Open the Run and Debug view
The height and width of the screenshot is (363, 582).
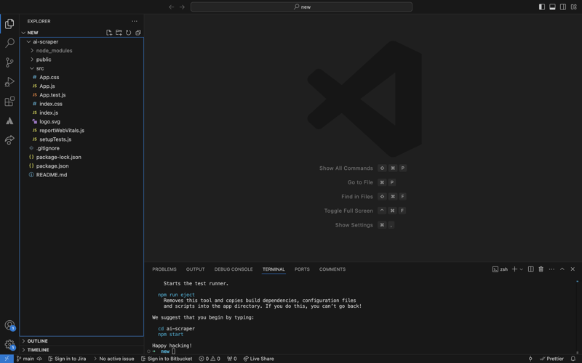click(9, 82)
